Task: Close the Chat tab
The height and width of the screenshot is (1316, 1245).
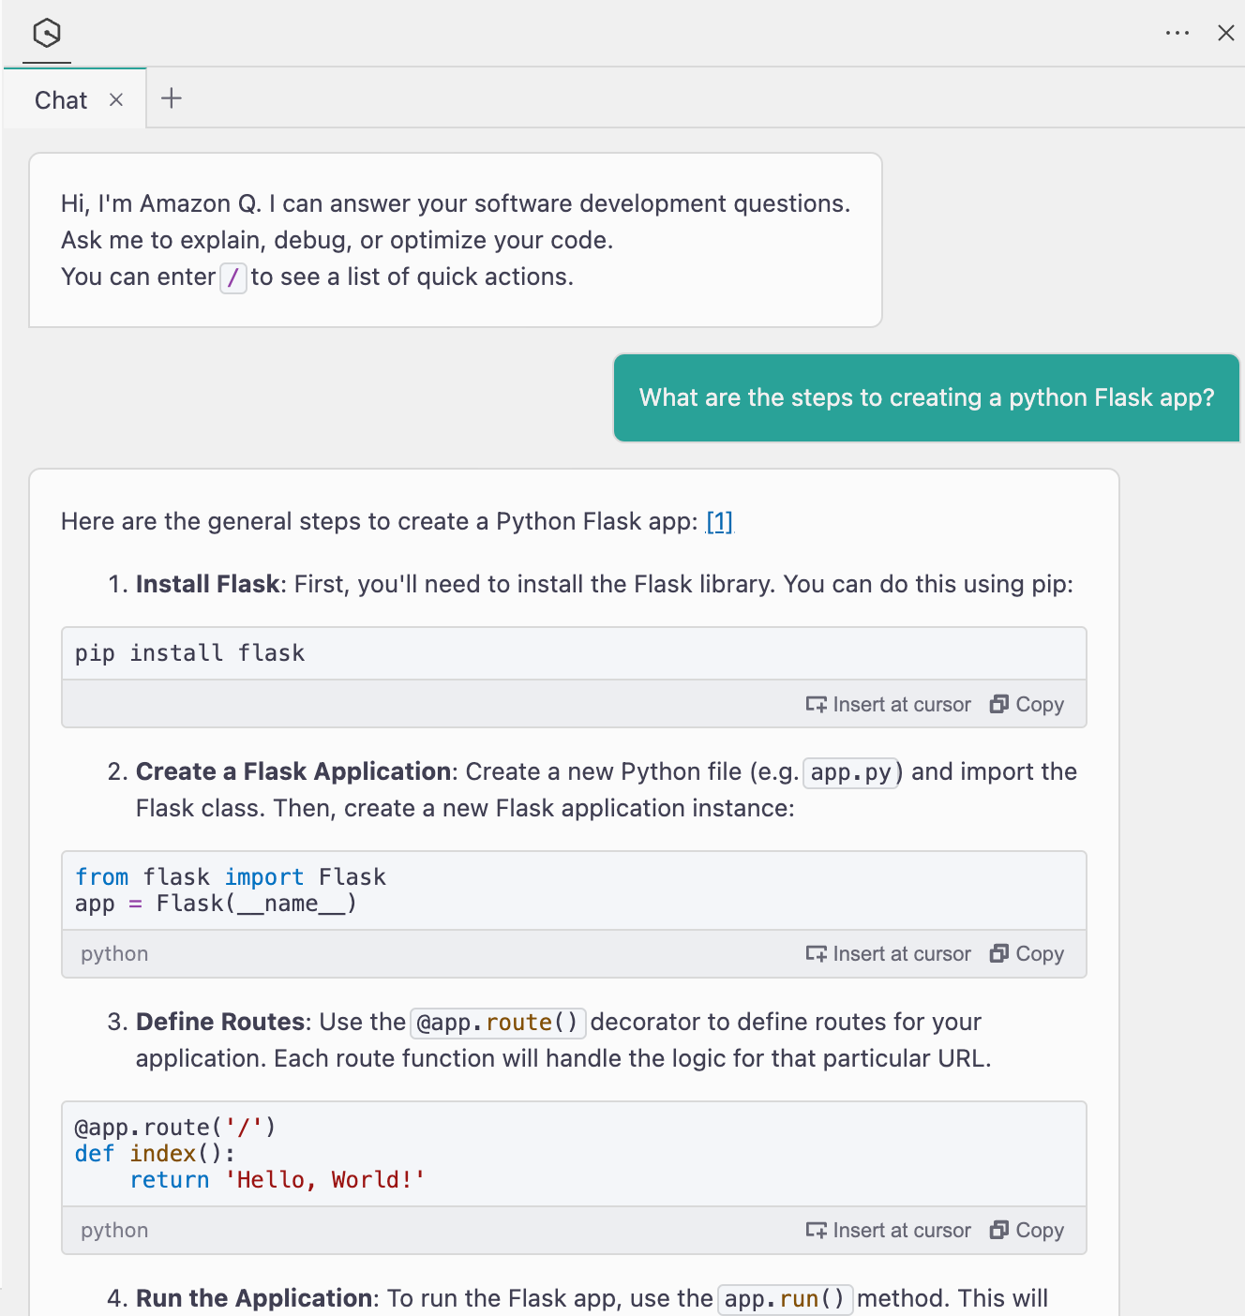Action: 116,99
